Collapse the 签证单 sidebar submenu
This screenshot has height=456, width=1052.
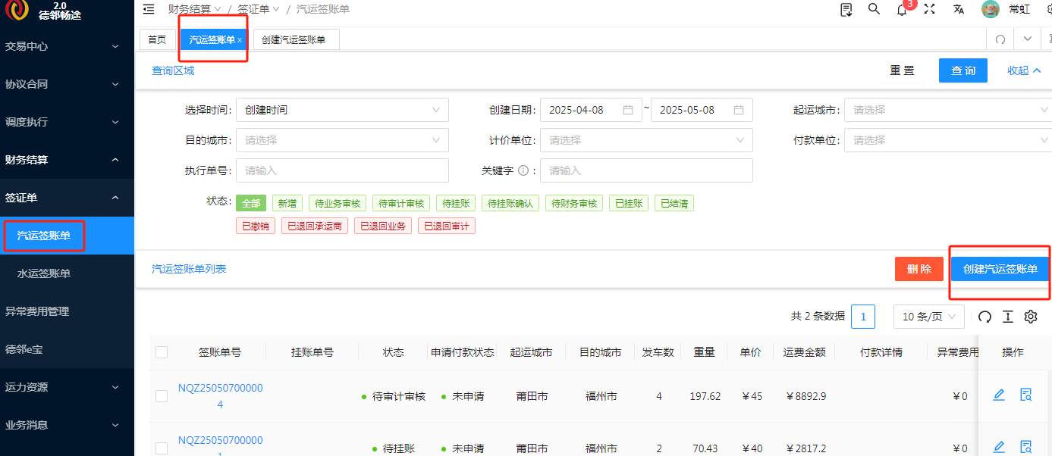click(x=67, y=198)
